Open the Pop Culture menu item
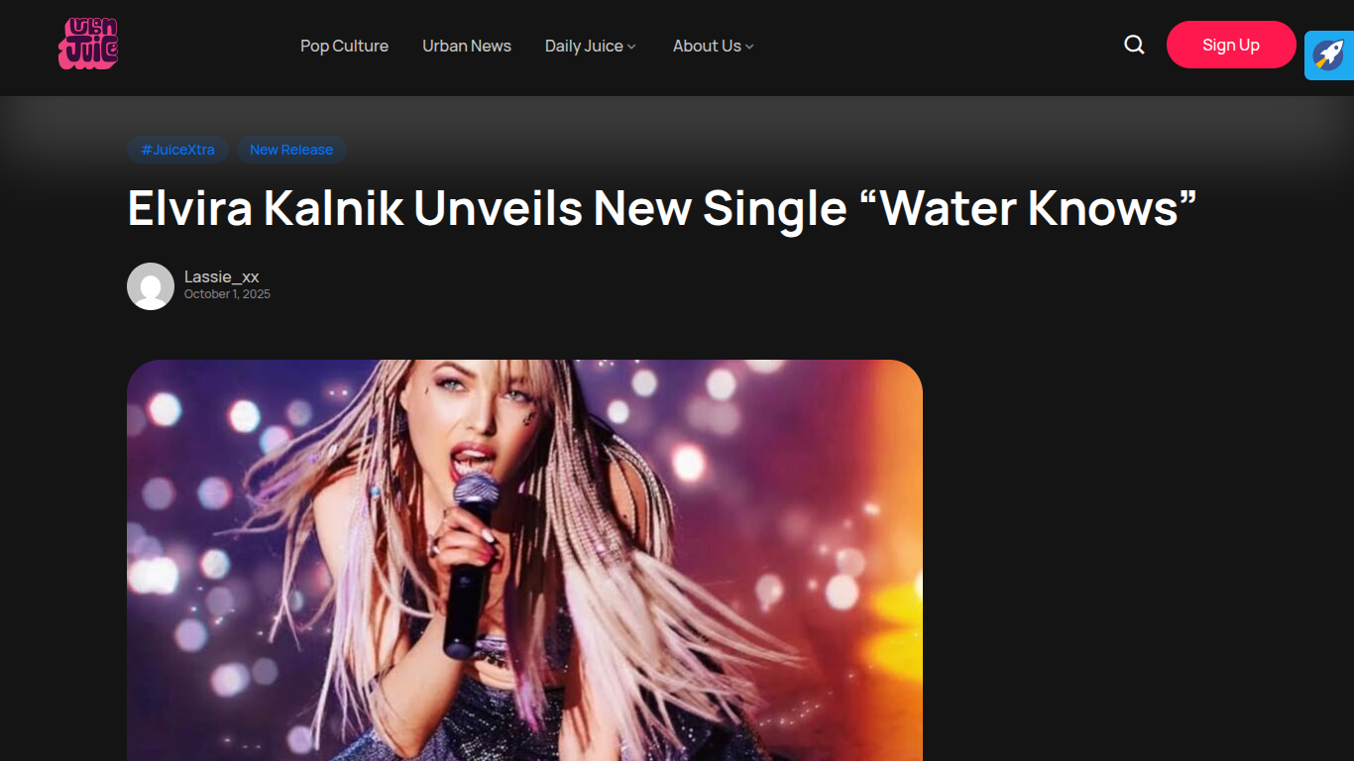 [344, 46]
